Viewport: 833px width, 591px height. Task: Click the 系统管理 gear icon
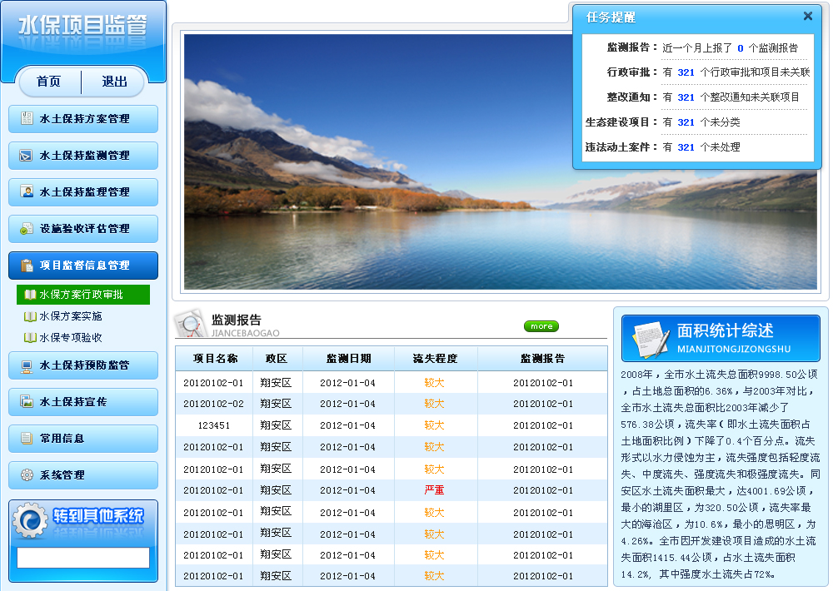[27, 475]
